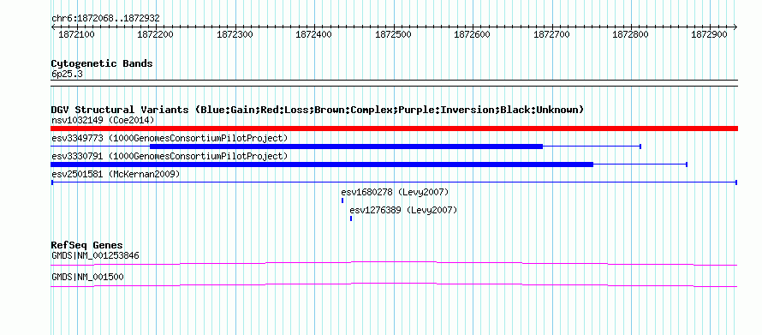Screen dimensions: 762x335
Task: Click ruler position 1872300
Action: [x=235, y=34]
